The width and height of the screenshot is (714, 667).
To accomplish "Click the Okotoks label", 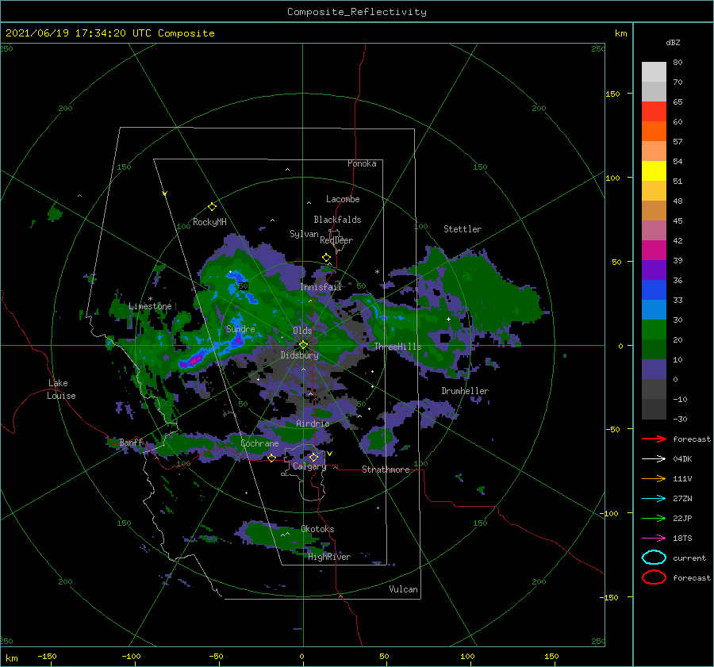I will tap(317, 529).
